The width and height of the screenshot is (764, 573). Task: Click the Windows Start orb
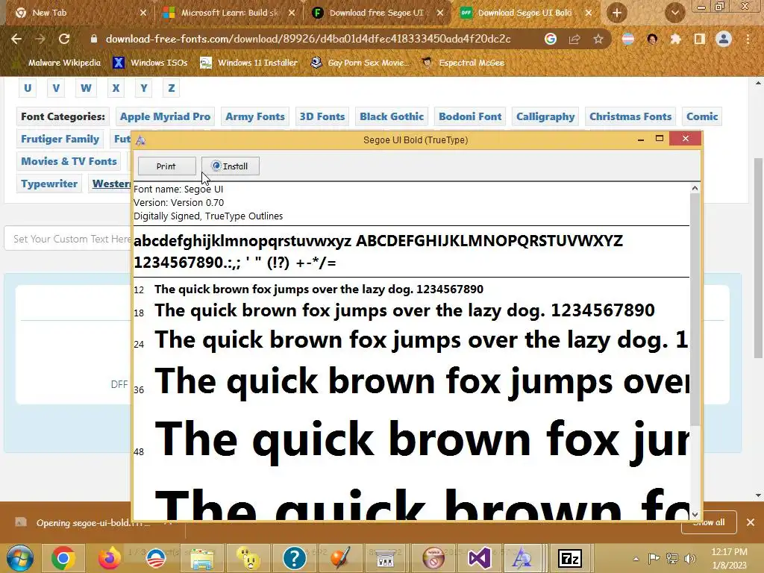pos(20,558)
